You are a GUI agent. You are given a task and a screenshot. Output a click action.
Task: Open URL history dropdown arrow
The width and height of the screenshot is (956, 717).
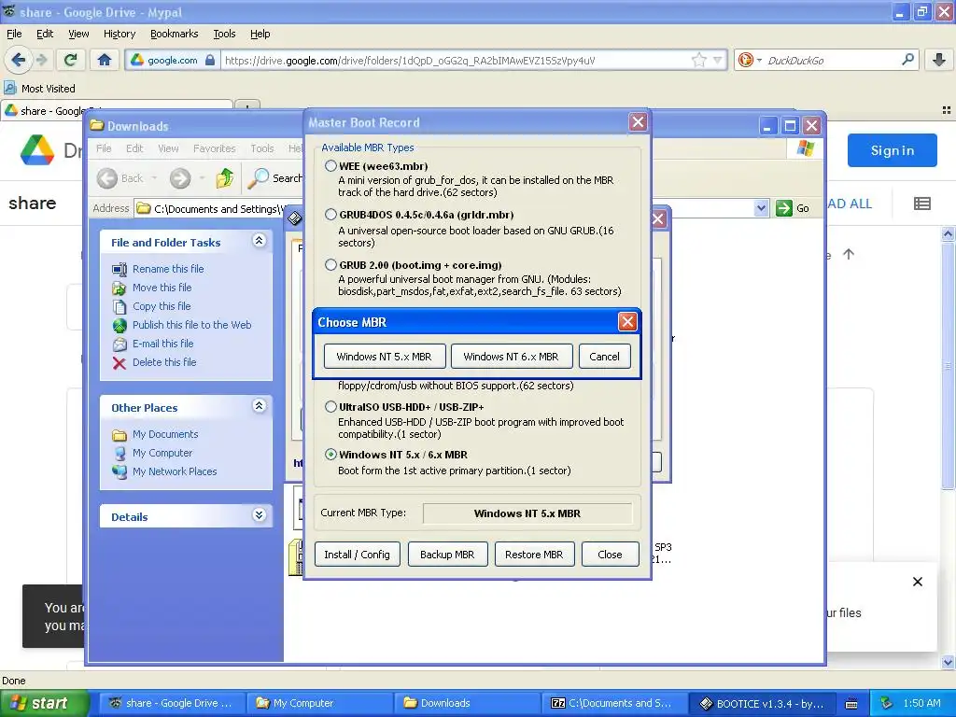(718, 60)
